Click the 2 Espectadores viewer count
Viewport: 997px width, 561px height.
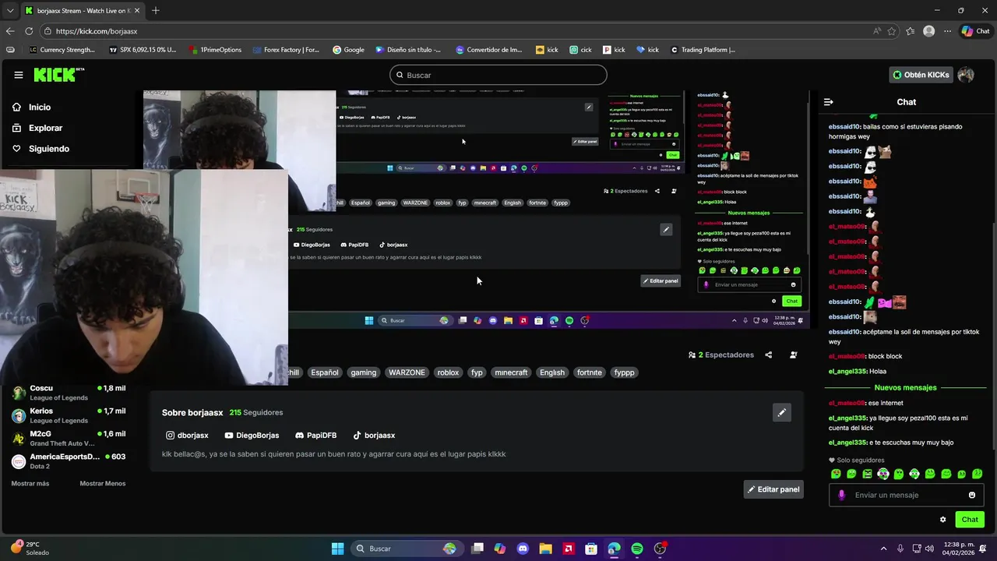pyautogui.click(x=721, y=355)
